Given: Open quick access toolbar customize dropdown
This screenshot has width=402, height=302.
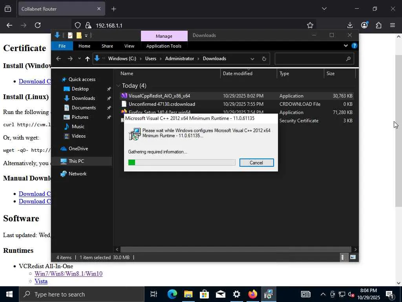Looking at the screenshot, I should point(86,35).
